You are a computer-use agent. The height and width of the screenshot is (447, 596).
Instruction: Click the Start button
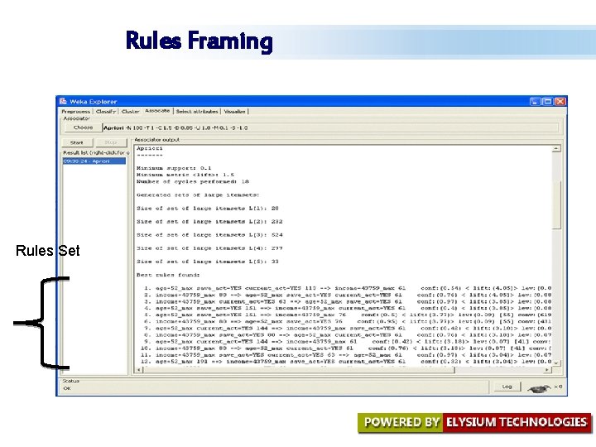pyautogui.click(x=77, y=142)
